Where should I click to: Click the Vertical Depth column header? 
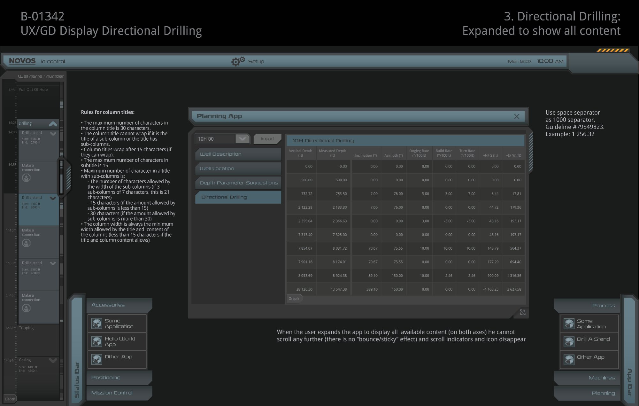coord(301,153)
